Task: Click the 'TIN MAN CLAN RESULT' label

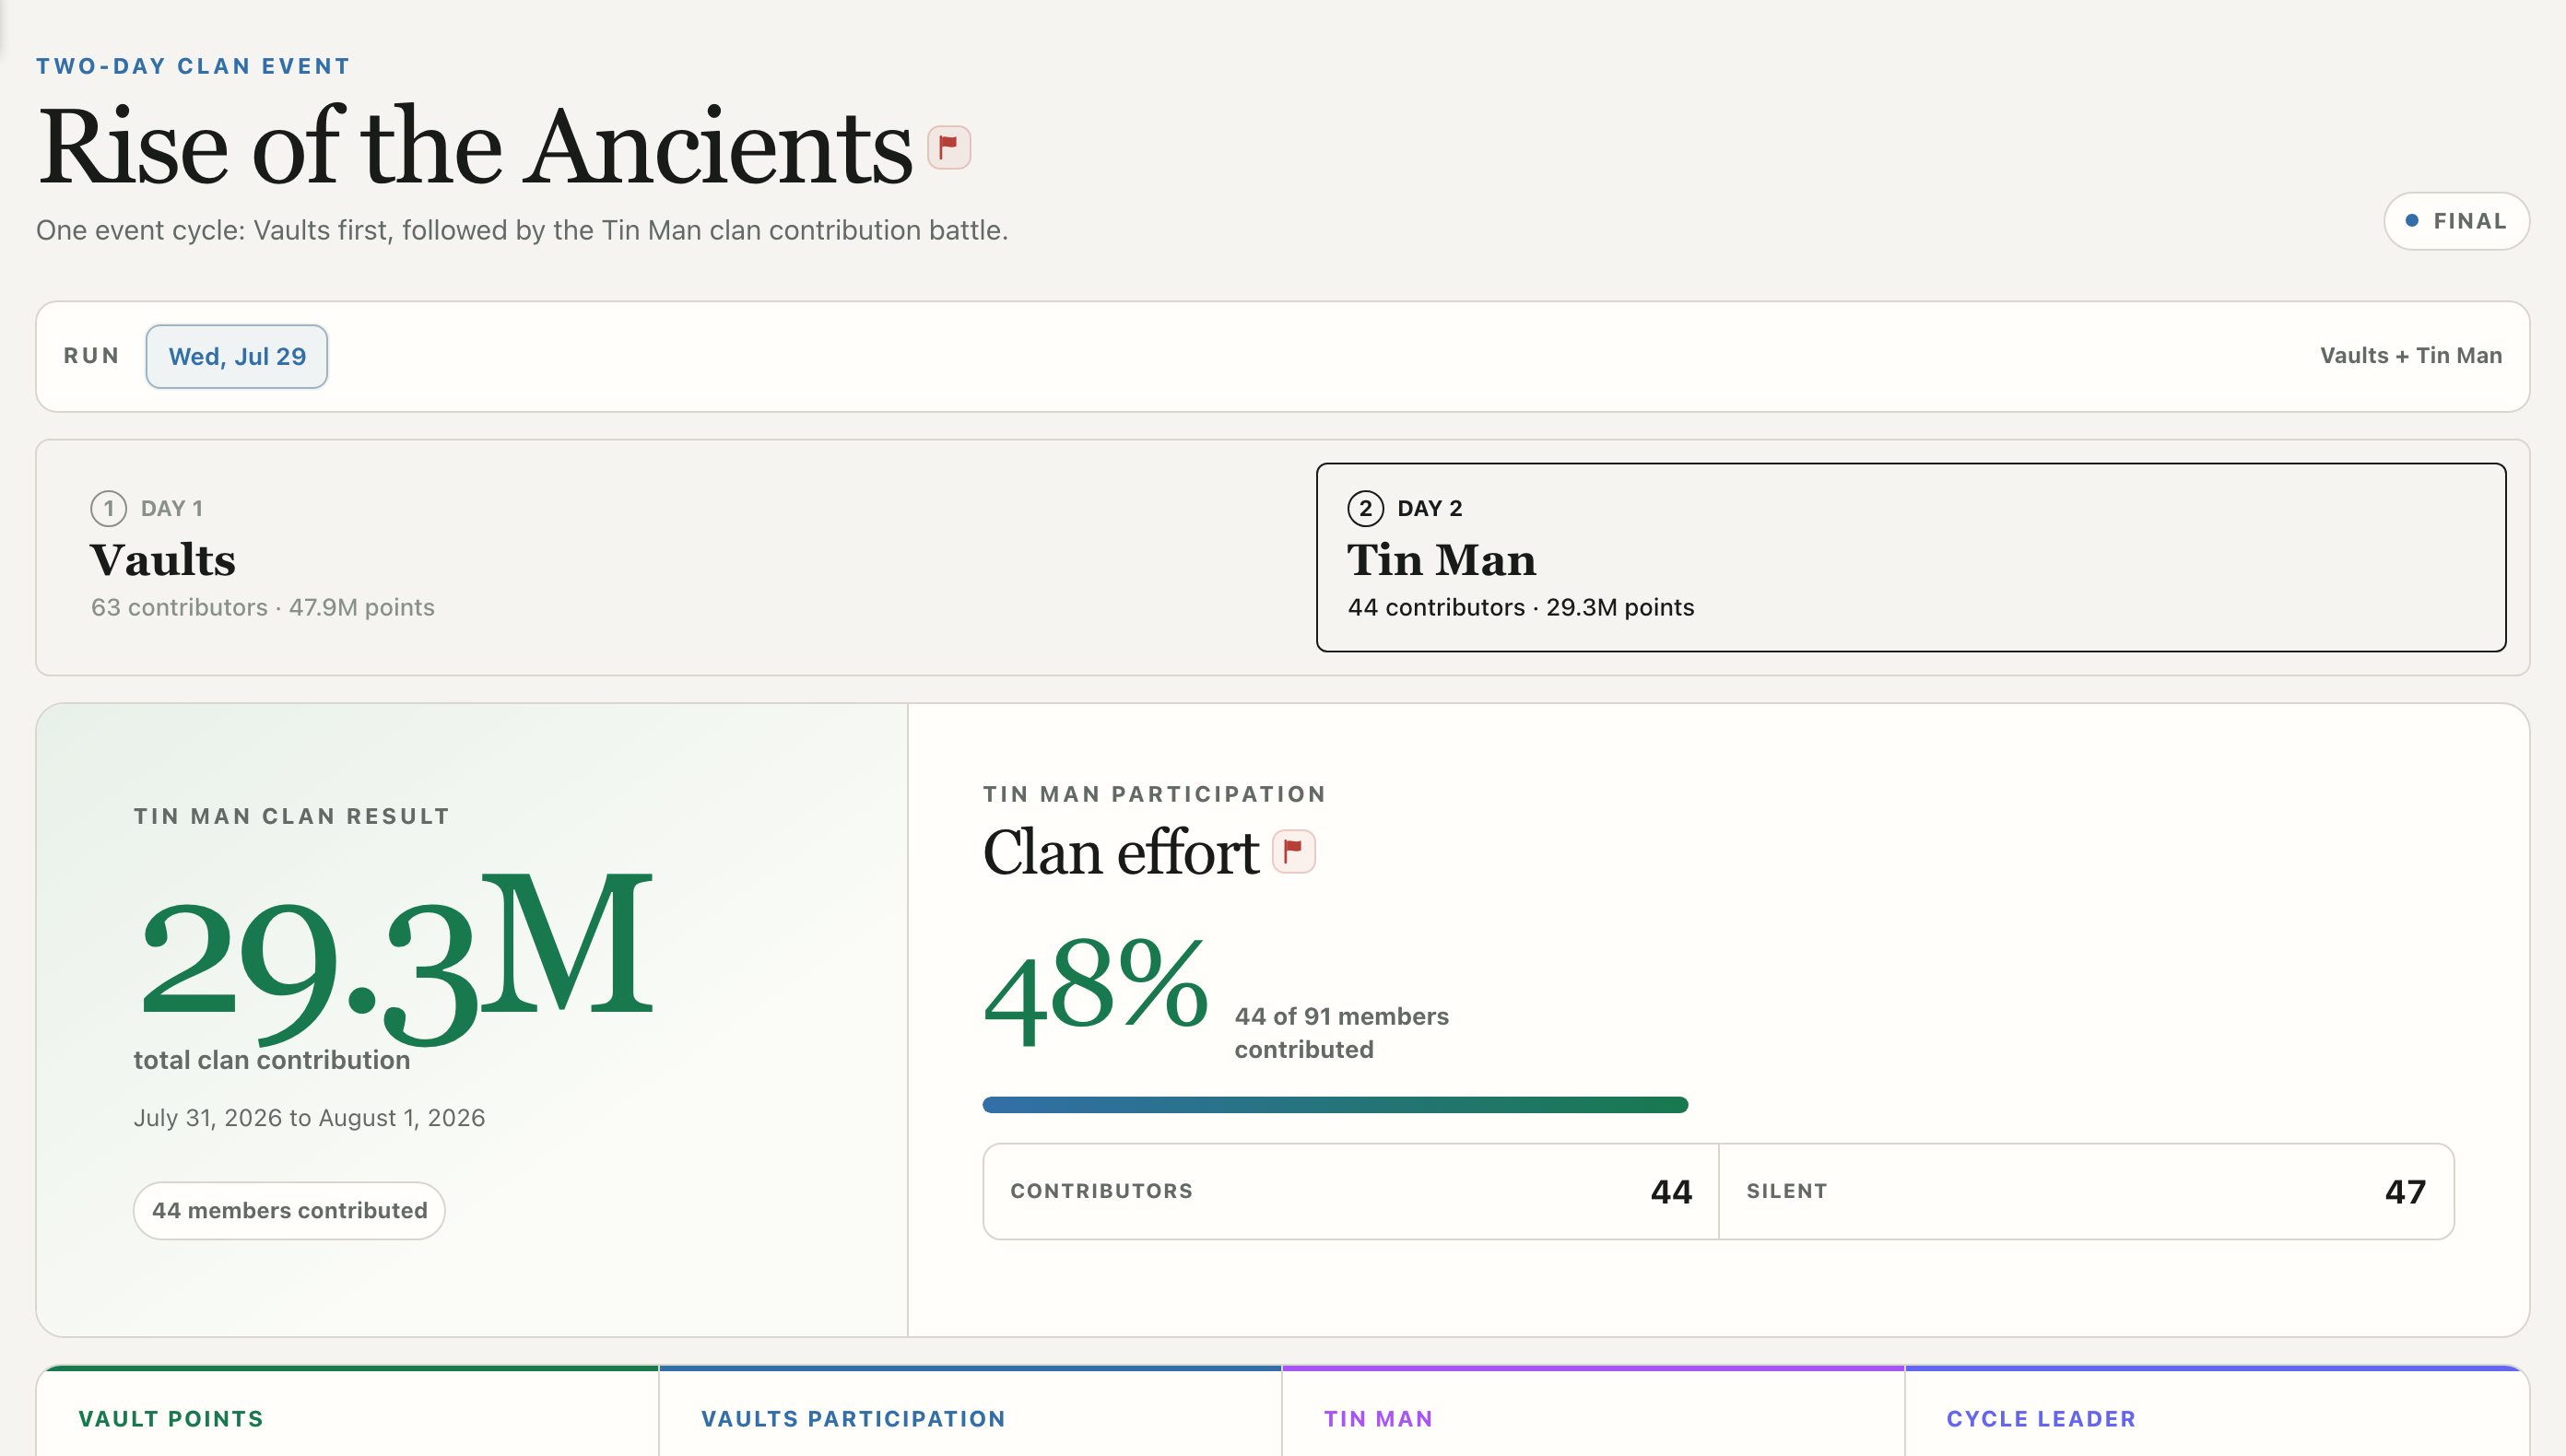Action: click(x=292, y=816)
